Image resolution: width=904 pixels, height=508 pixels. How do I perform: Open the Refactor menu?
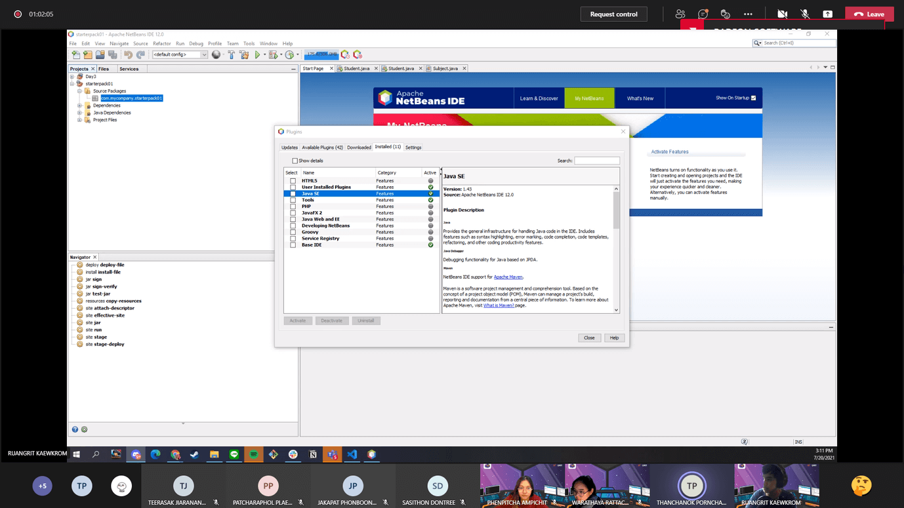pos(161,43)
